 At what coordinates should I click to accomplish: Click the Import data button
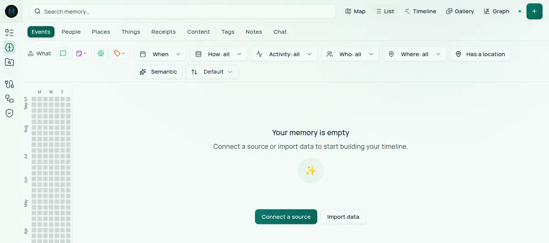point(343,217)
